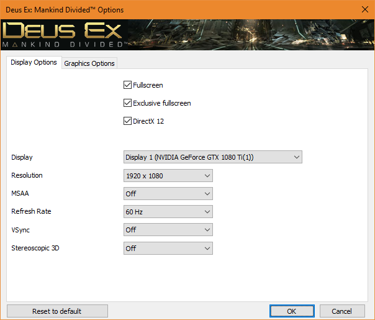This screenshot has width=375, height=320.
Task: Disable the Exclusive fullscreen checkbox
Action: [x=127, y=103]
